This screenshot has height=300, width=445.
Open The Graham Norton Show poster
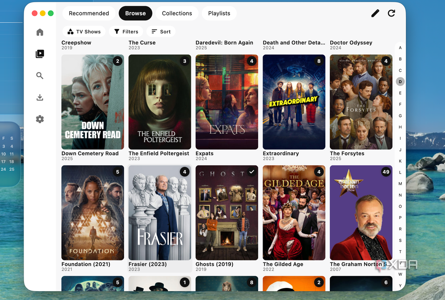[x=361, y=213]
